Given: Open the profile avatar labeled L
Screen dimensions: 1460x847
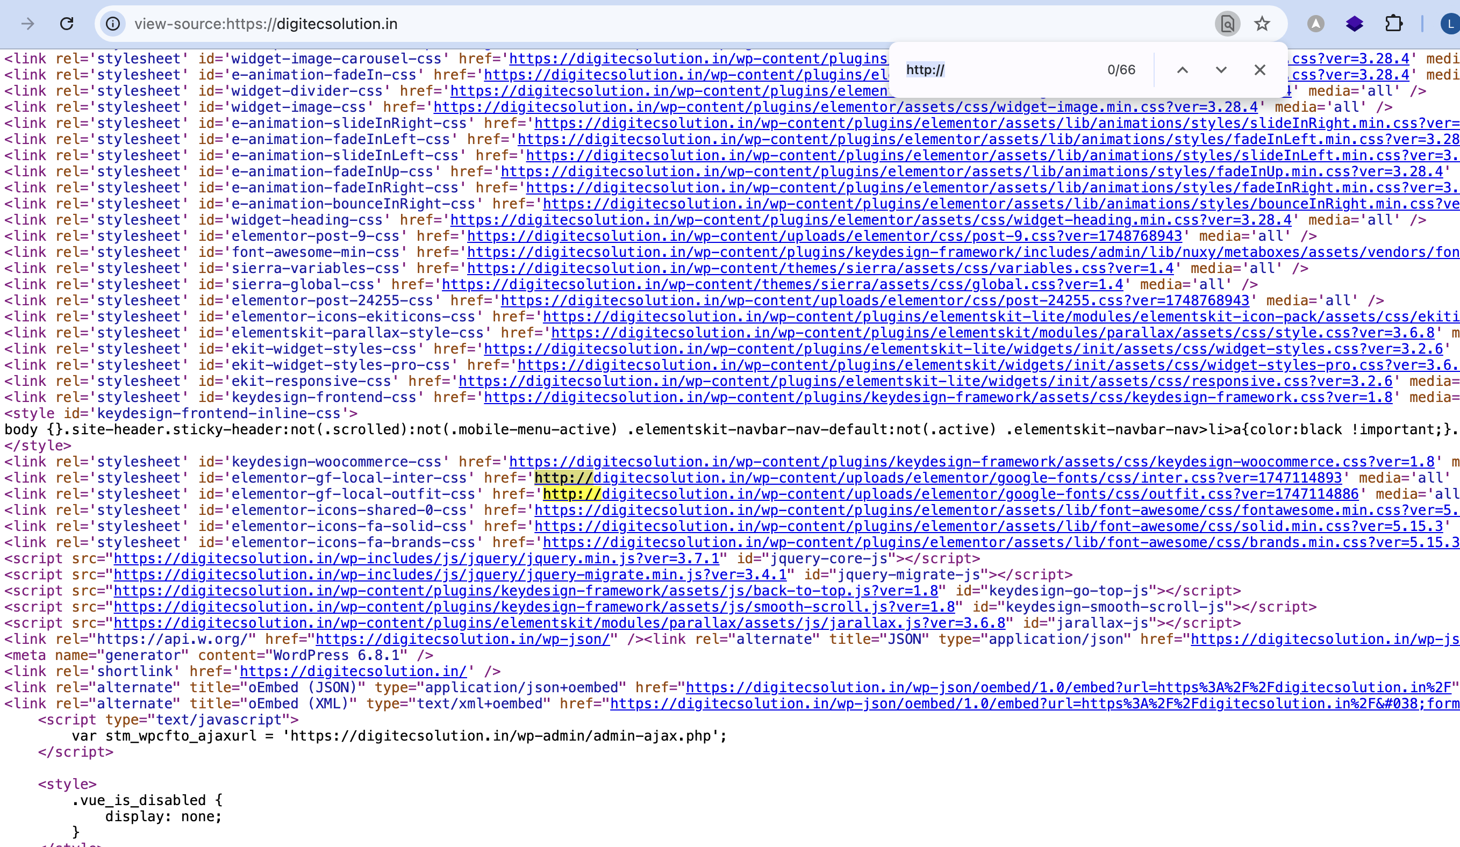Looking at the screenshot, I should coord(1450,24).
